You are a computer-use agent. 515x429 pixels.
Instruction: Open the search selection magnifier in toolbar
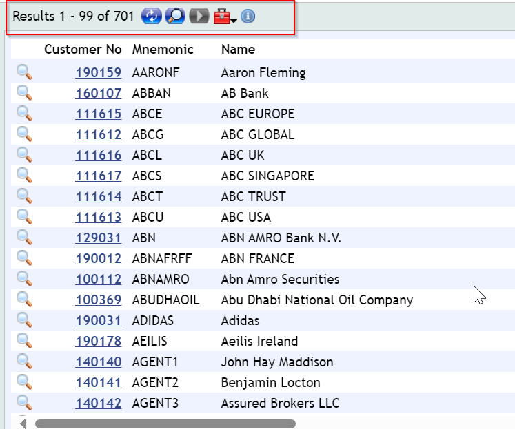click(x=174, y=16)
